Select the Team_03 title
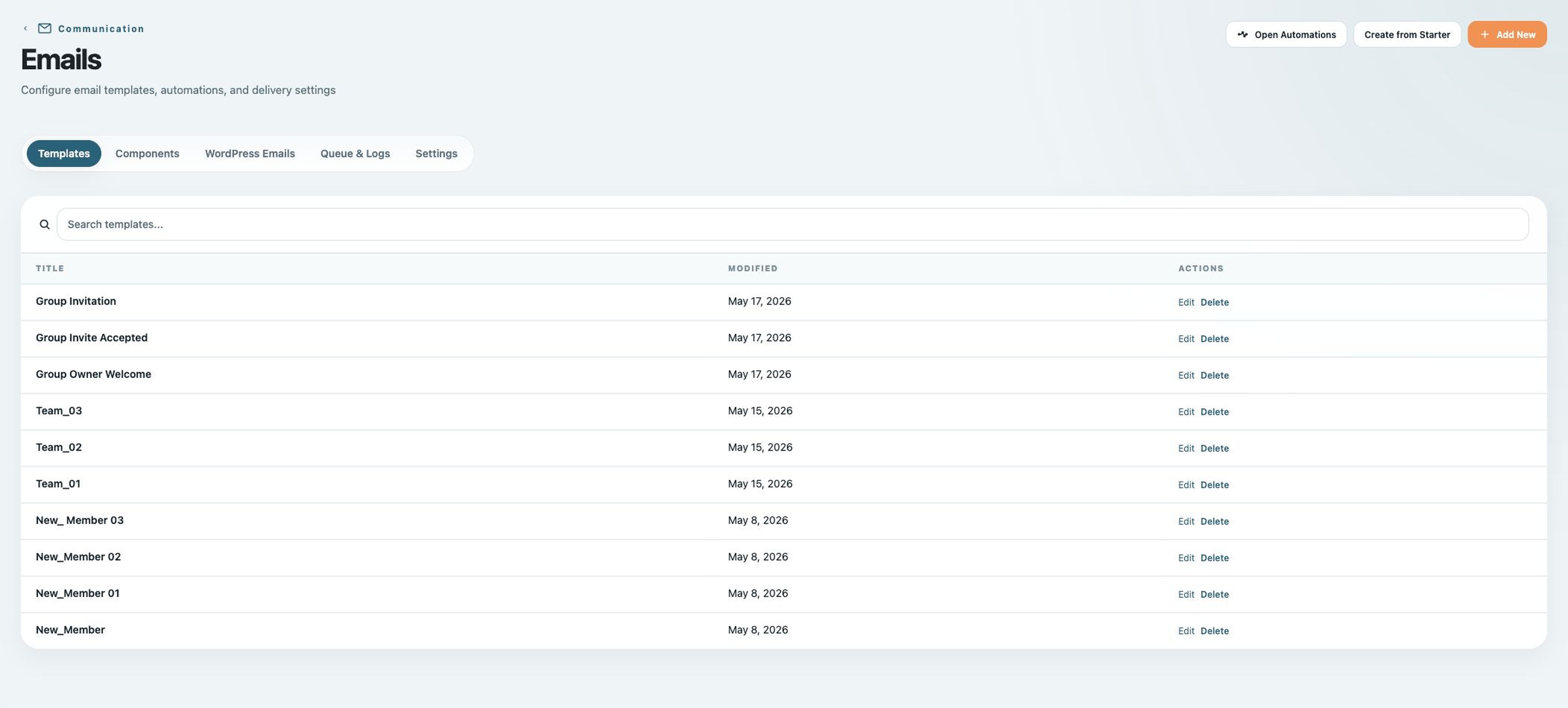This screenshot has height=708, width=1568. 59,411
